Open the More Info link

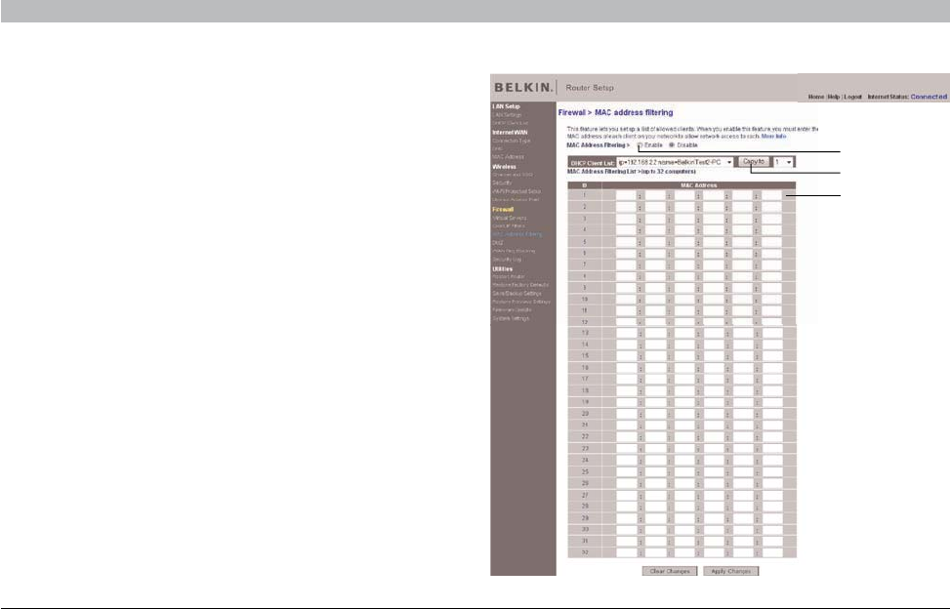coord(773,137)
